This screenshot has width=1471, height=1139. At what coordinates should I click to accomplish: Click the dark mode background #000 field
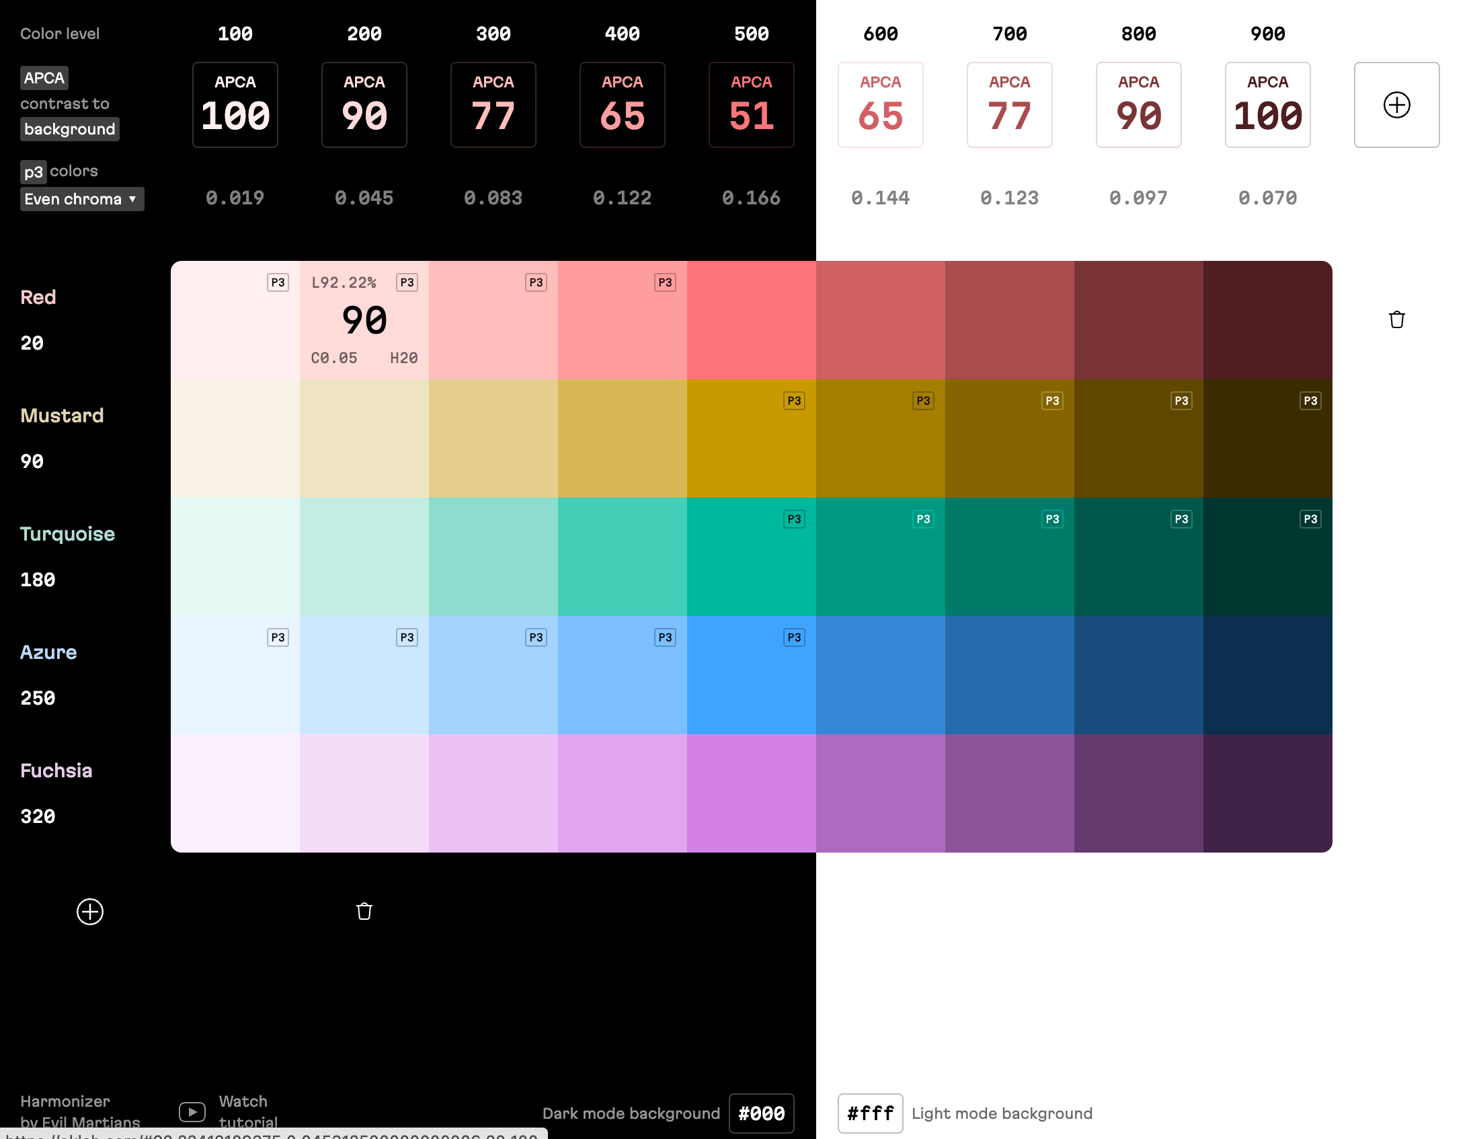pos(761,1113)
